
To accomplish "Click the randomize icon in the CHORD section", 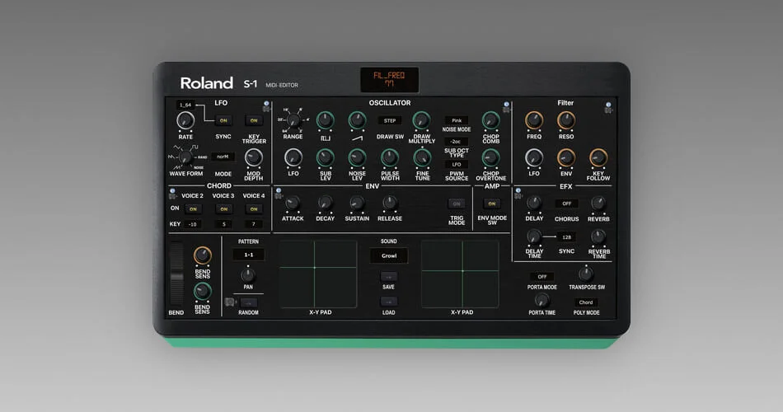I will point(172,194).
